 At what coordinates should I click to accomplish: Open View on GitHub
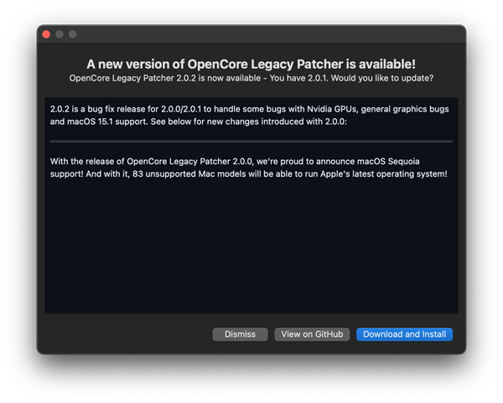click(x=312, y=334)
